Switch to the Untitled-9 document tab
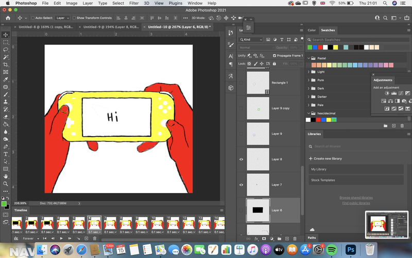The image size is (412, 258). pos(111,27)
